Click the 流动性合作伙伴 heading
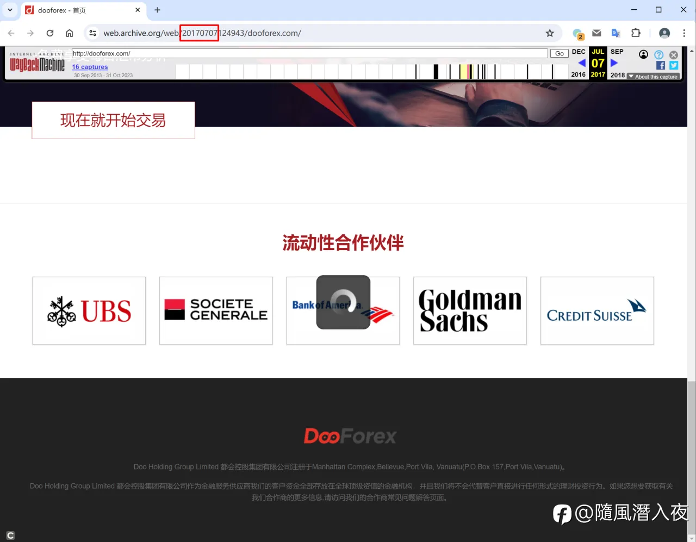 (x=343, y=243)
